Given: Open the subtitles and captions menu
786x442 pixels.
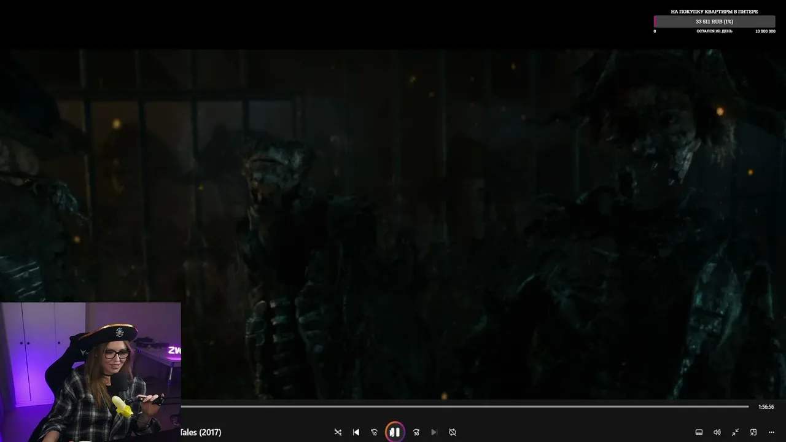Looking at the screenshot, I should click(699, 432).
